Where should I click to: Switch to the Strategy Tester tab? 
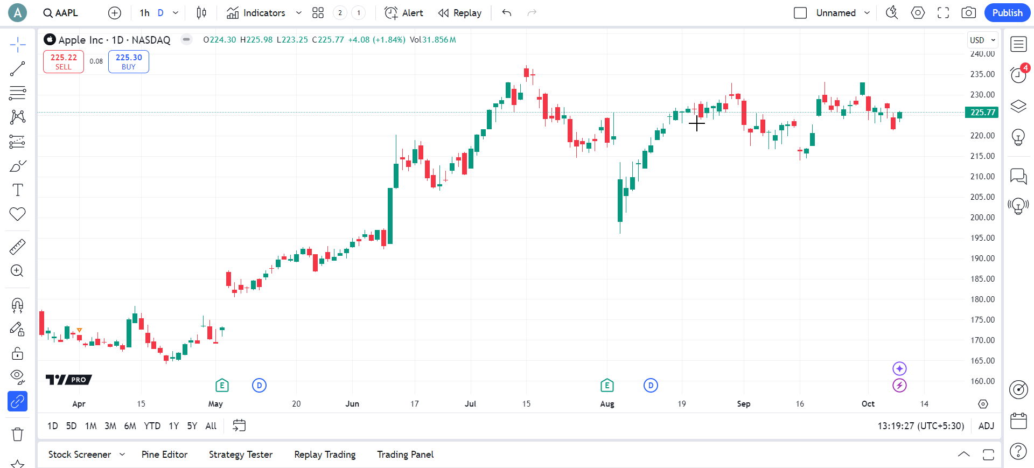tap(241, 455)
